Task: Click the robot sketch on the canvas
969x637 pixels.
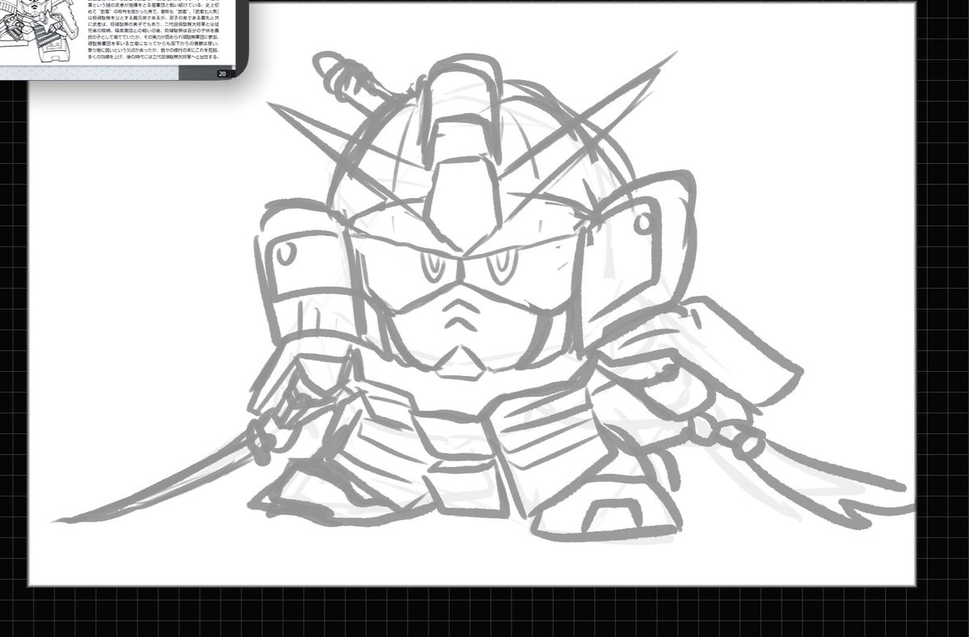Action: click(484, 298)
